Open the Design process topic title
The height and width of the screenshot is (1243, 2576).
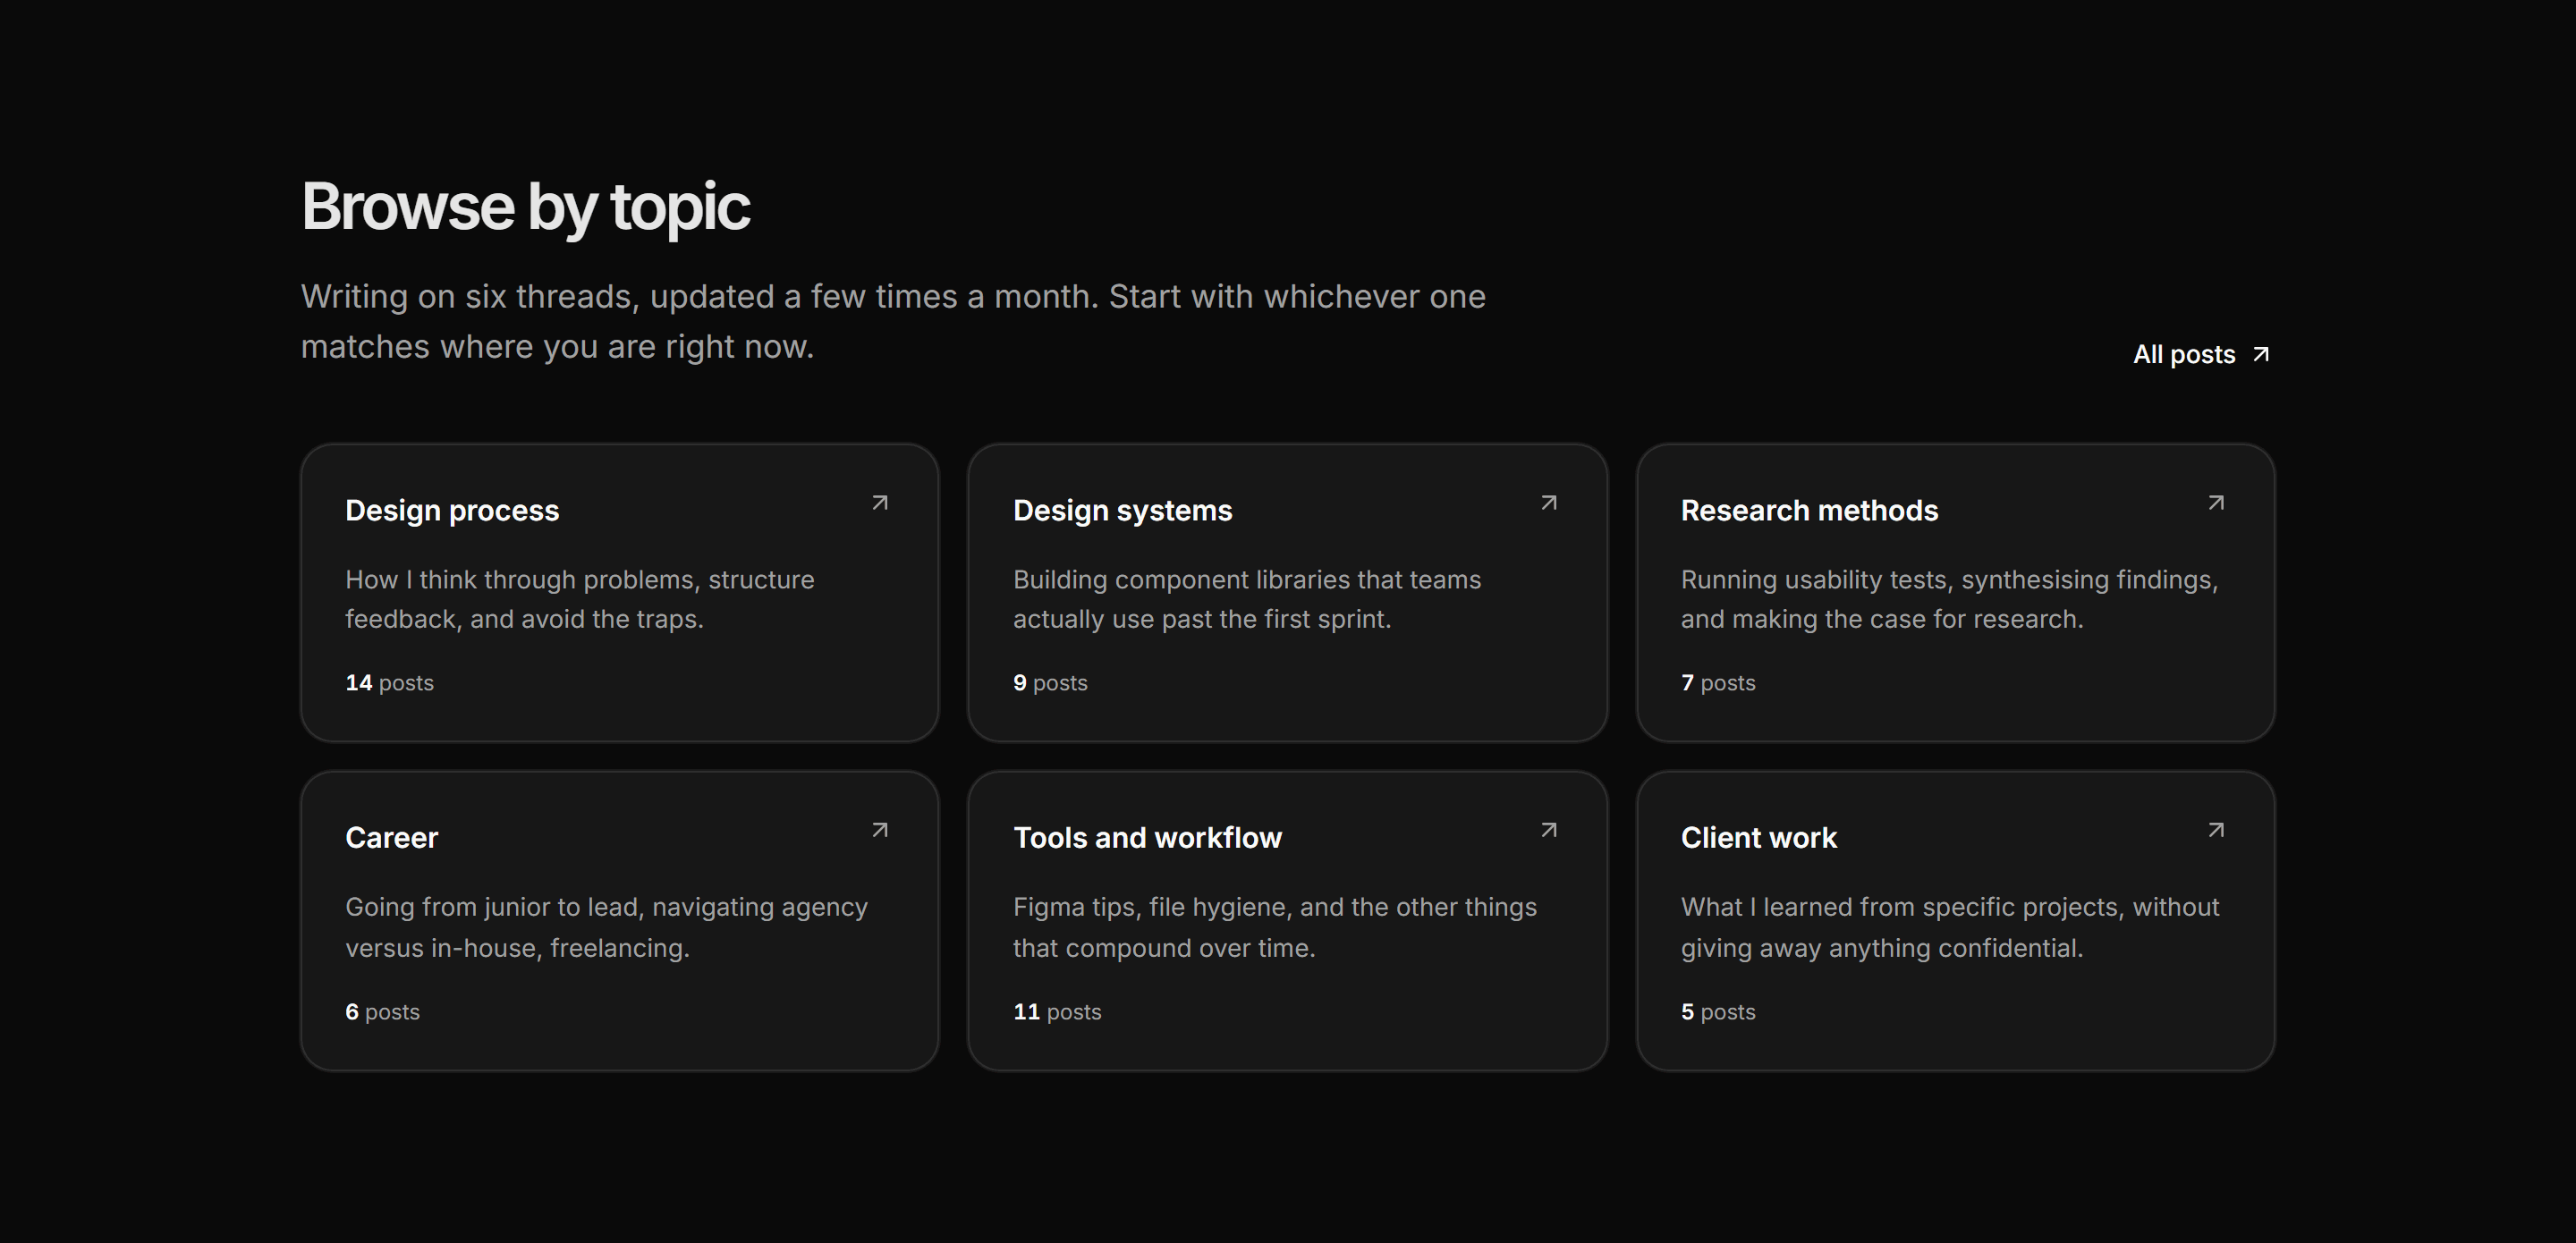pyautogui.click(x=452, y=510)
